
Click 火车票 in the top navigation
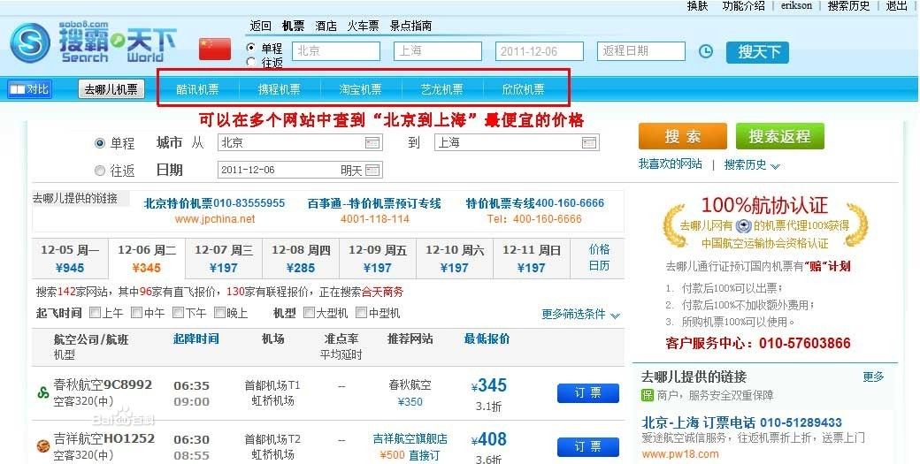click(364, 26)
